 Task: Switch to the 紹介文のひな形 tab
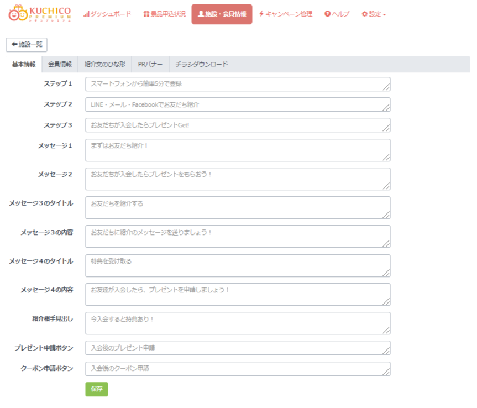coord(104,64)
